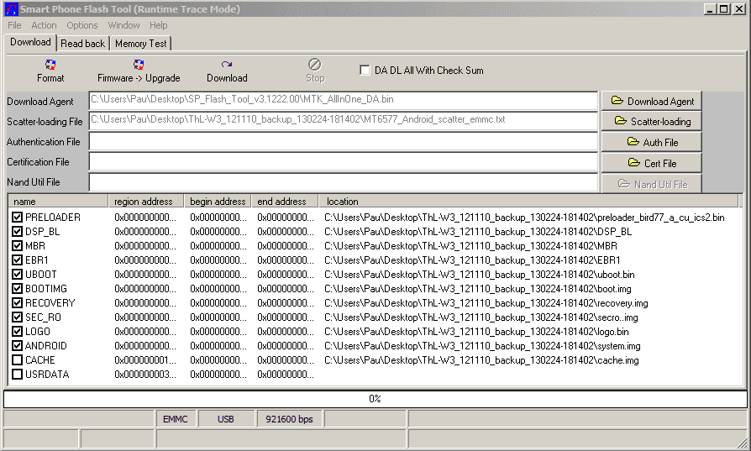Click the Stop toolbar icon

[315, 65]
